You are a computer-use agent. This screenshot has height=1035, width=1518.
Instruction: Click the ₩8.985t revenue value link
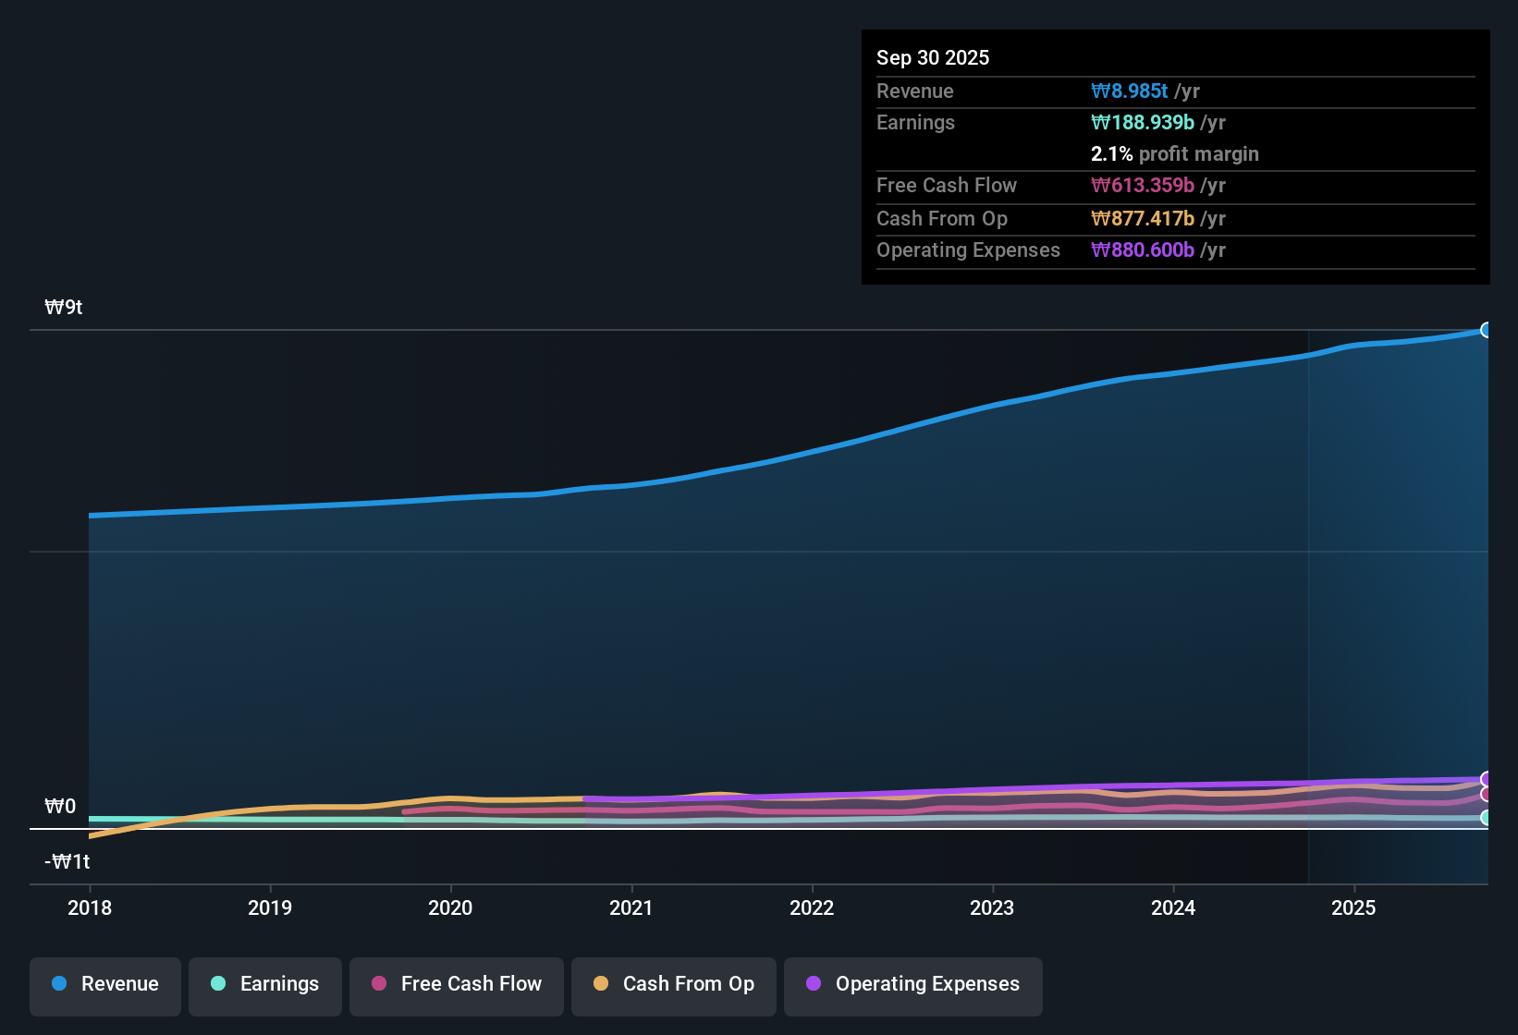(x=1129, y=91)
